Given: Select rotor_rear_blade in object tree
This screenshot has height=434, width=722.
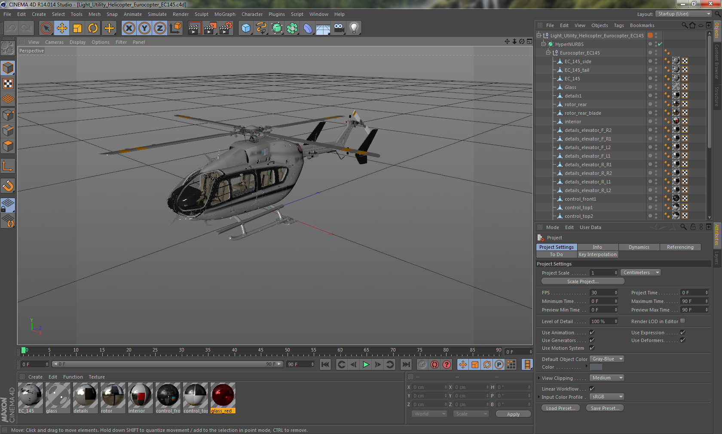Looking at the screenshot, I should click(583, 113).
